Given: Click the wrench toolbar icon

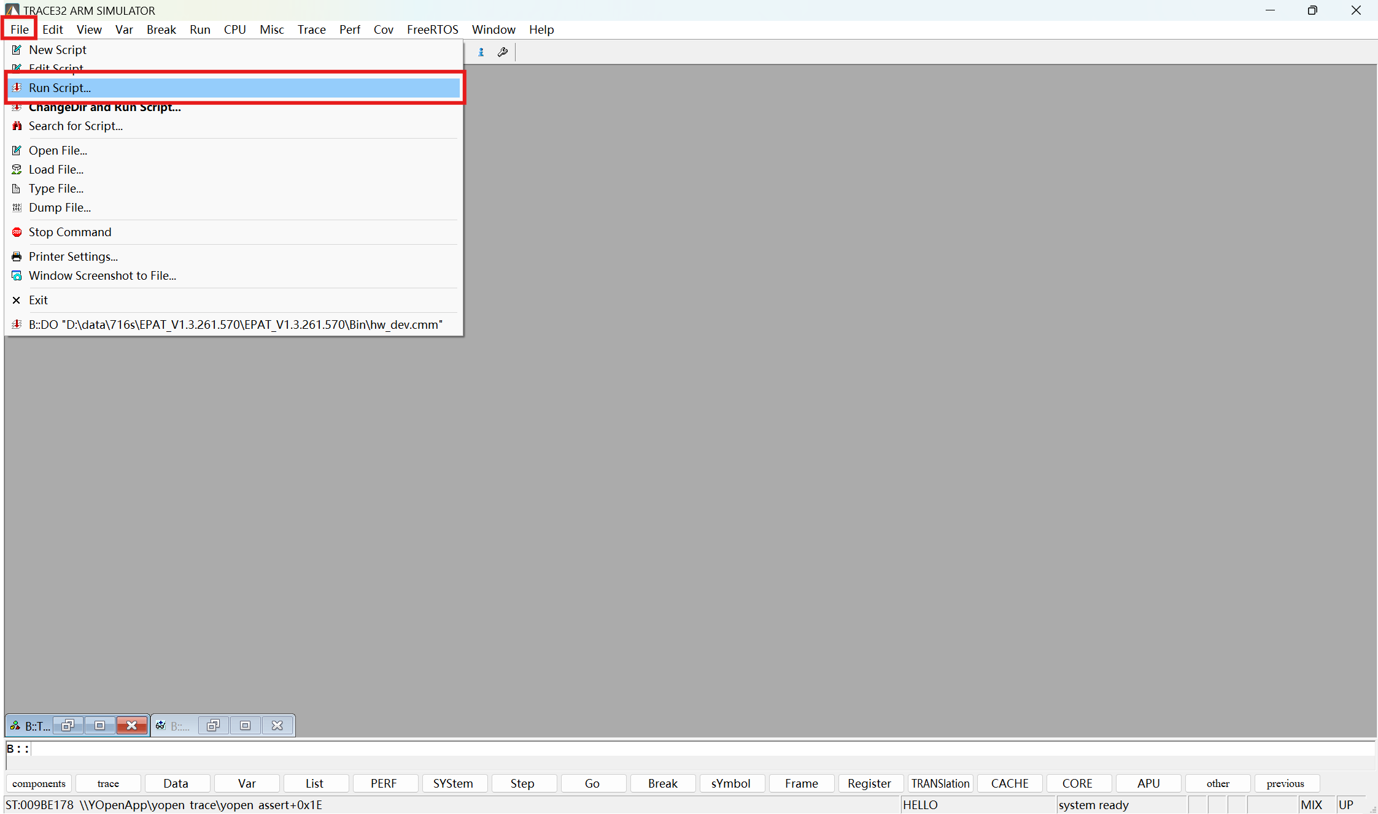Looking at the screenshot, I should [503, 52].
